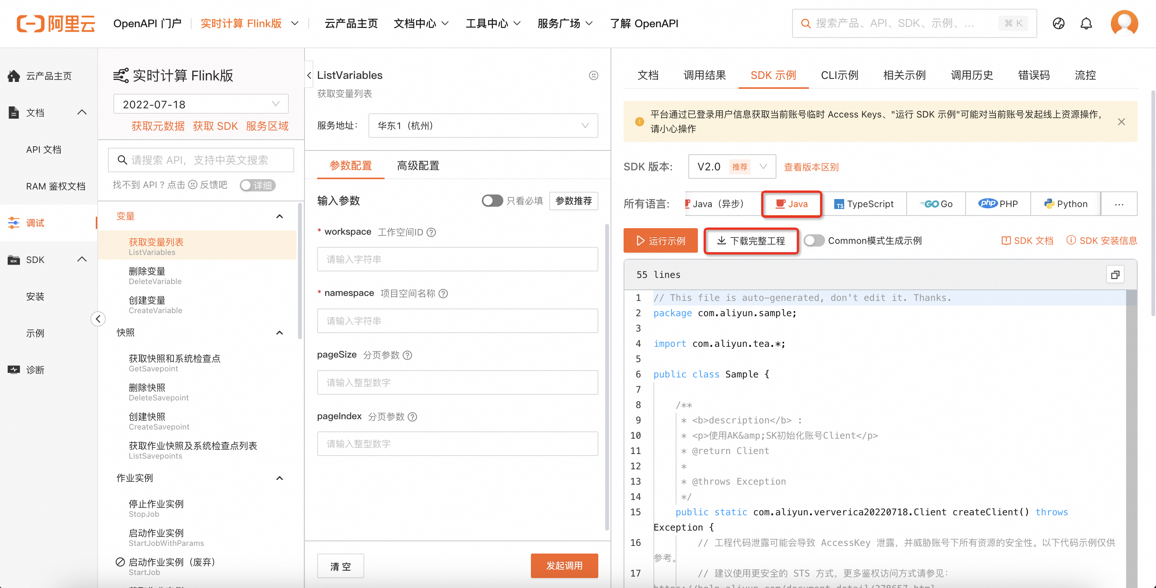Image resolution: width=1156 pixels, height=588 pixels.
Task: Toggle the 详细 switch under API search
Action: (257, 185)
